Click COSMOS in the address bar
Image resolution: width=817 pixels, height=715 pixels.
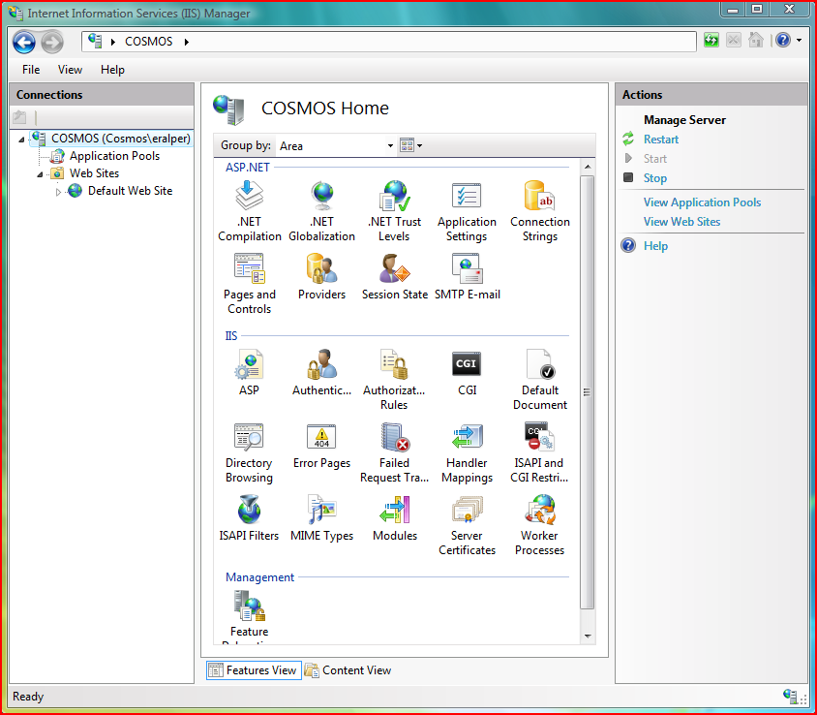tap(148, 42)
